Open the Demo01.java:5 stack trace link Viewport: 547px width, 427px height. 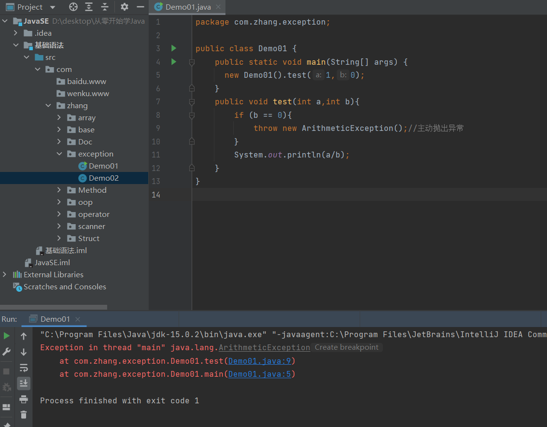[260, 374]
